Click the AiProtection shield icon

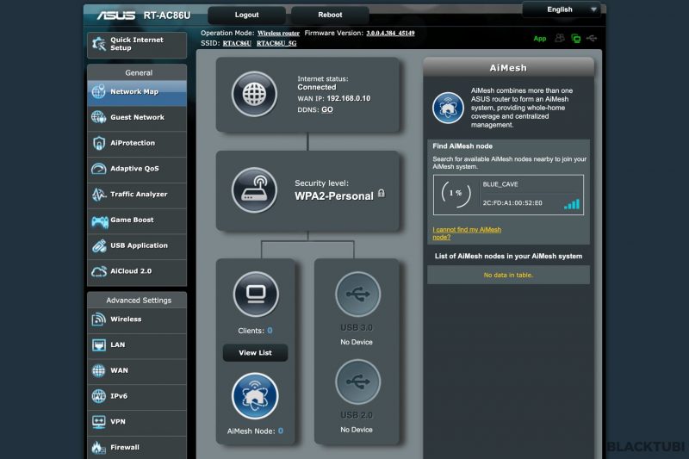point(99,143)
